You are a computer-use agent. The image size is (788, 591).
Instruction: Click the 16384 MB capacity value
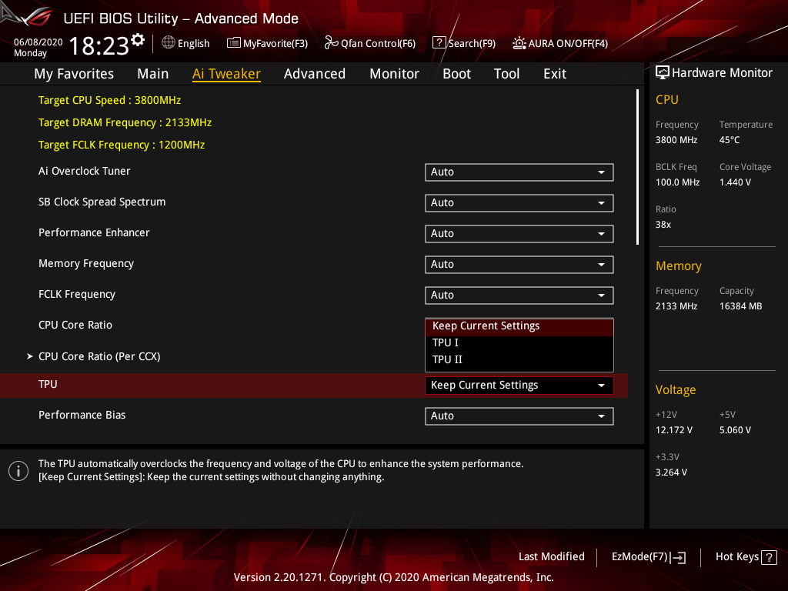point(741,306)
